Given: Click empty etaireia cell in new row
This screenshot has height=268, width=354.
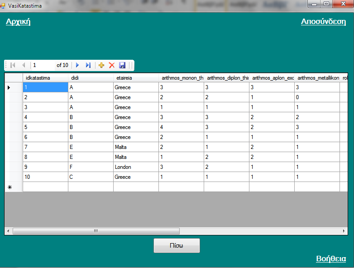Looking at the screenshot, I should 136,187.
